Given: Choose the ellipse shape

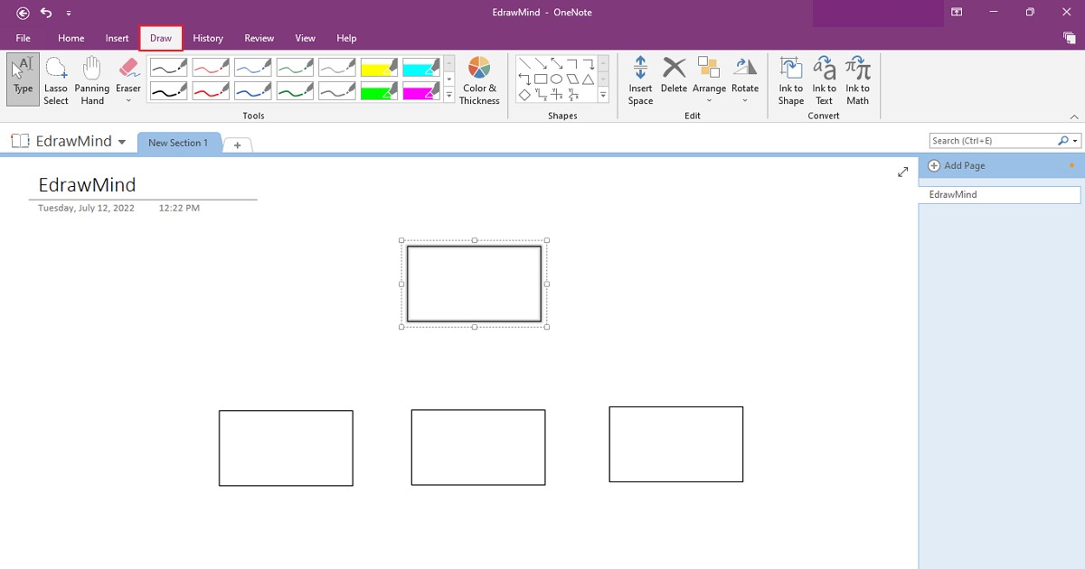Looking at the screenshot, I should pyautogui.click(x=557, y=79).
